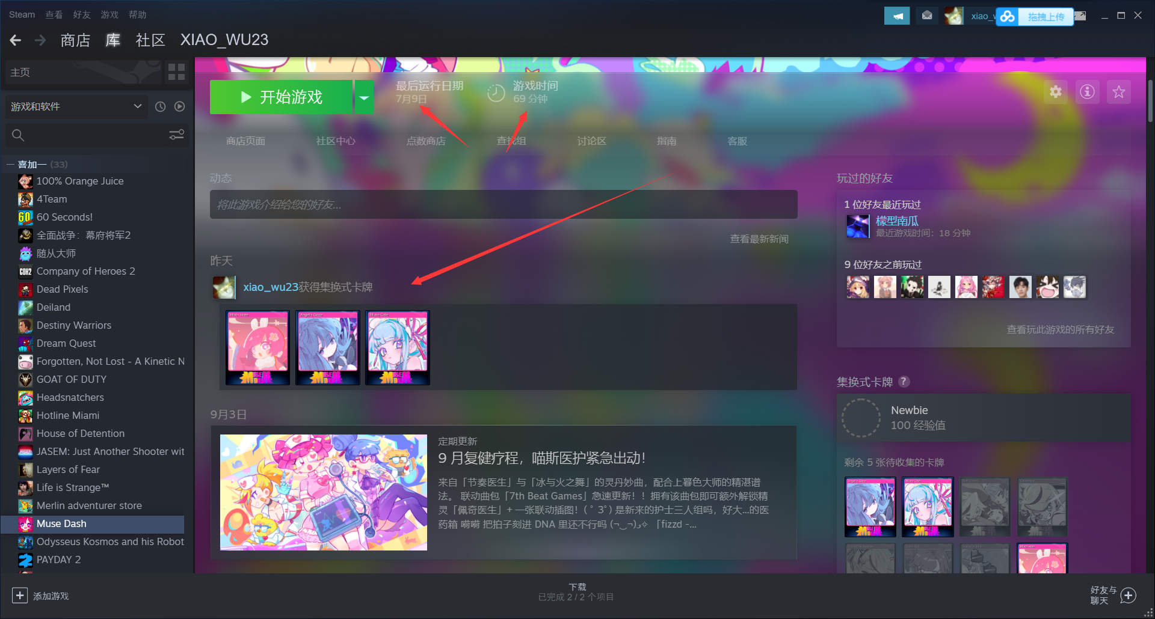Open xiao_wu23 avatar in activity feed
1155x619 pixels.
(x=224, y=288)
